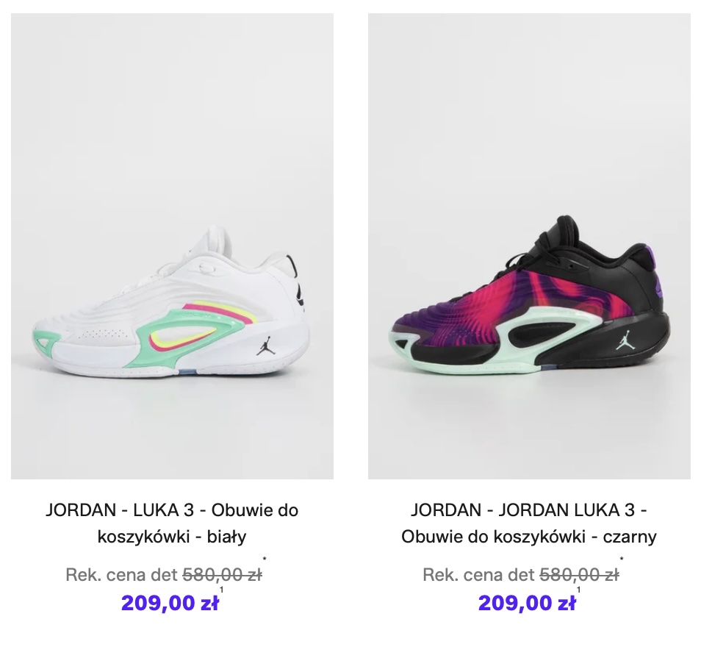Open 'JORDAN - LUKA 3' biały product title
Screen dimensions: 701x647
172,523
